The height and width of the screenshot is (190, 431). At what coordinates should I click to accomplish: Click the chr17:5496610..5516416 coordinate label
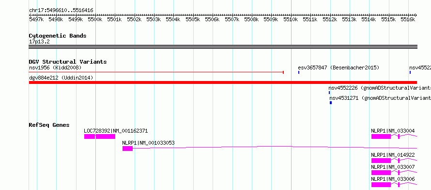coord(61,11)
